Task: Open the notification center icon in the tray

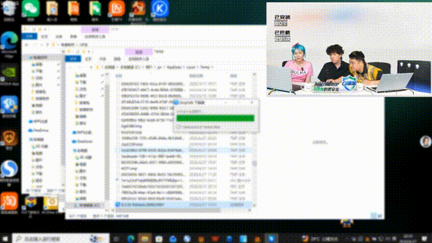Action: 425,238
